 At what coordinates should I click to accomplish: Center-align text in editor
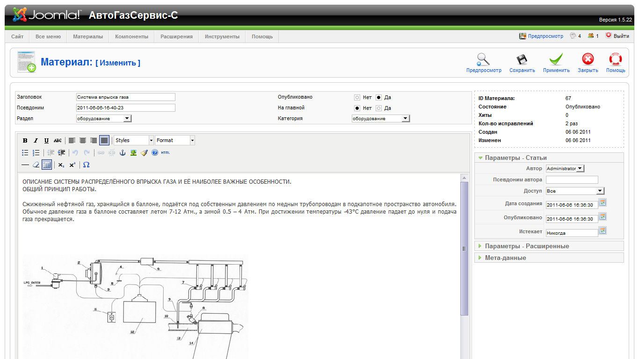[x=83, y=140]
